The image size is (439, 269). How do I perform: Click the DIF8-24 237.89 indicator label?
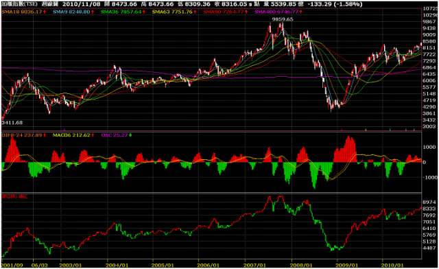tap(22, 135)
